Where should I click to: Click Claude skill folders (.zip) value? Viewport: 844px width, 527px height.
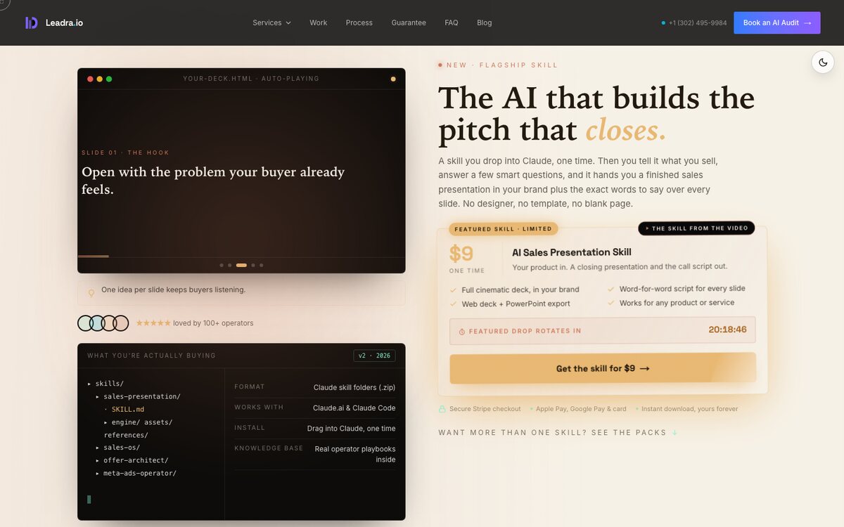pos(354,387)
